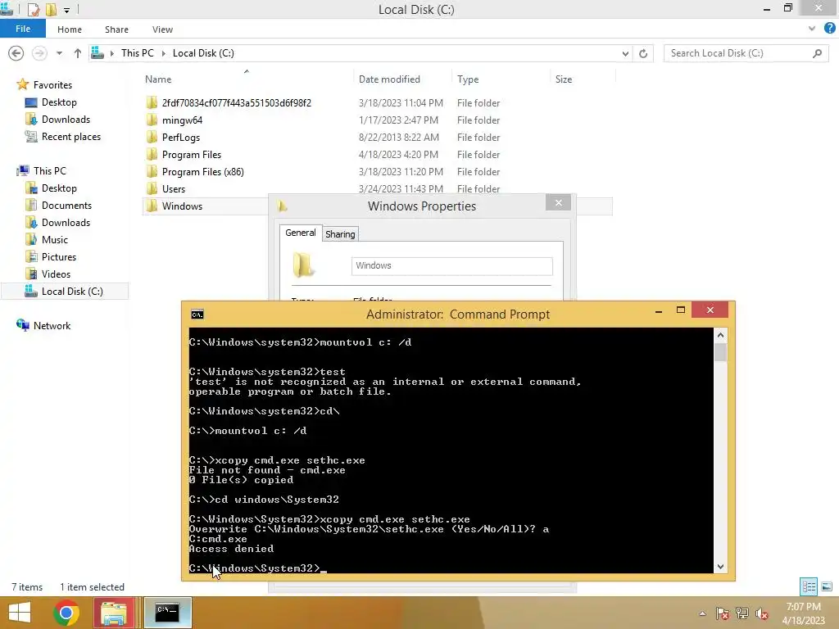Switch to Details view in status bar
The width and height of the screenshot is (839, 629).
[809, 586]
